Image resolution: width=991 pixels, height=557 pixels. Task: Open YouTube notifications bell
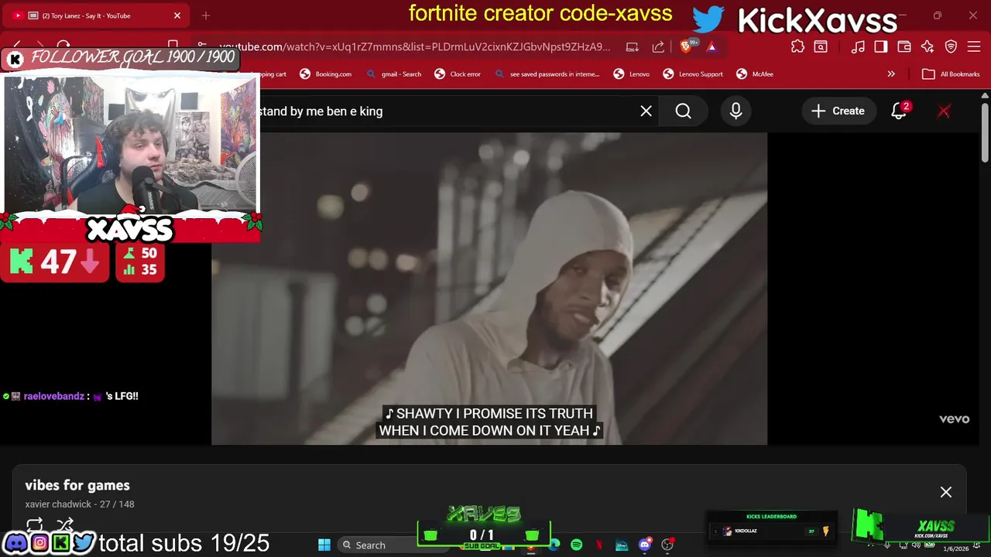[x=899, y=111]
